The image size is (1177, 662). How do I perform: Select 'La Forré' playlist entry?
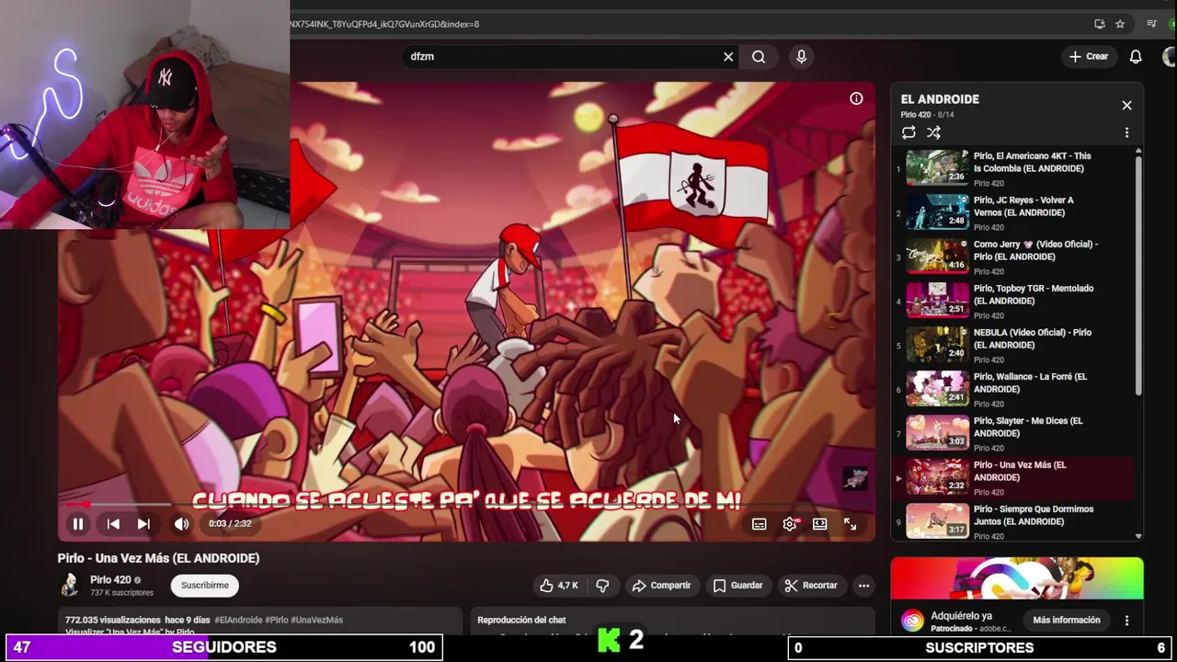1011,389
